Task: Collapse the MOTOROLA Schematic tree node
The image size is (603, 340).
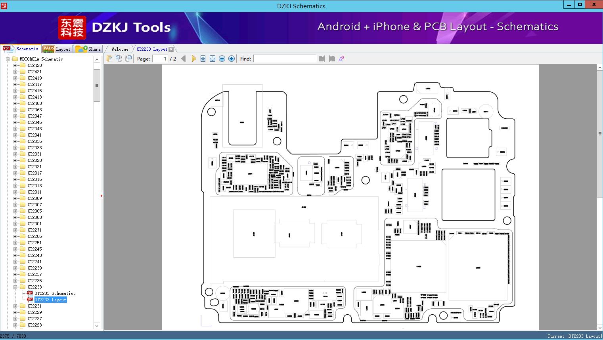Action: pyautogui.click(x=8, y=59)
